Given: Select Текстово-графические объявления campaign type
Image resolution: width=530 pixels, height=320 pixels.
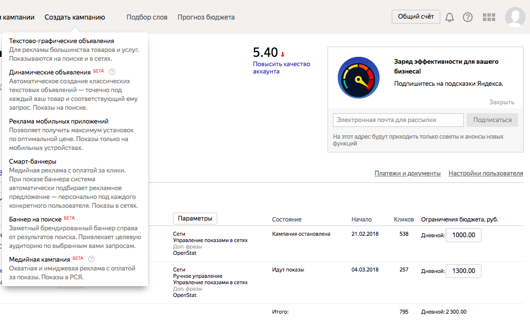Looking at the screenshot, I should tap(61, 41).
